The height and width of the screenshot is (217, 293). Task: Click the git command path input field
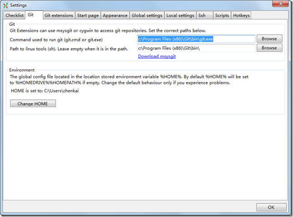click(x=196, y=39)
